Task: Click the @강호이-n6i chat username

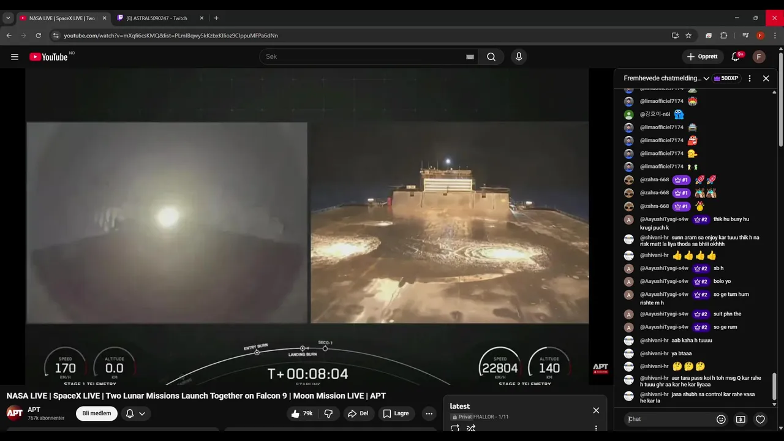Action: pos(655,115)
